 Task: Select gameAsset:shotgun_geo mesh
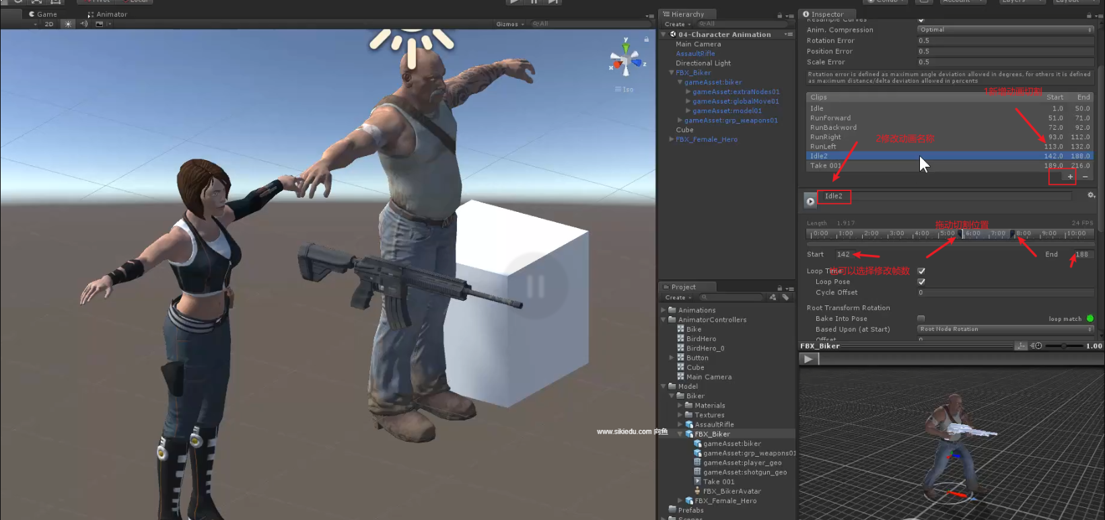745,472
